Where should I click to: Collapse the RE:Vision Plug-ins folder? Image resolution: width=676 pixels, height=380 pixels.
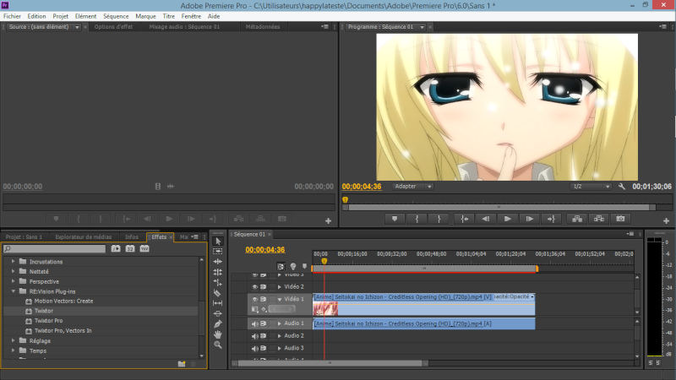pyautogui.click(x=13, y=291)
